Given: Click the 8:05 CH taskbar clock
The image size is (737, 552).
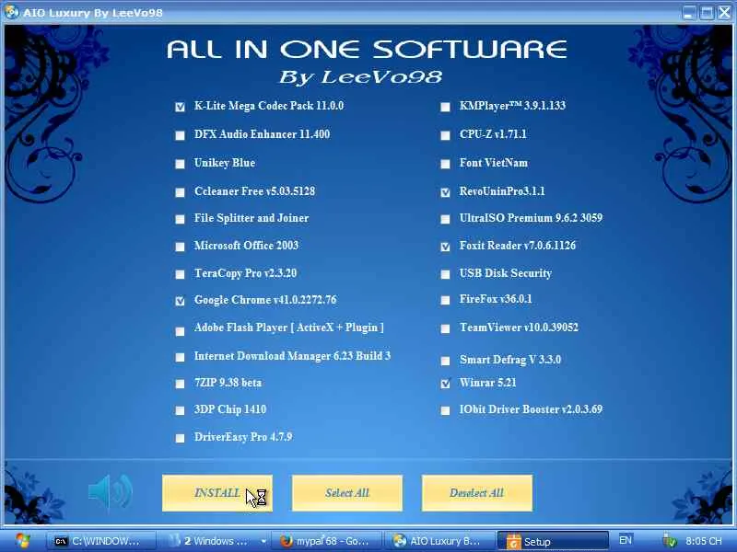Looking at the screenshot, I should tap(704, 541).
